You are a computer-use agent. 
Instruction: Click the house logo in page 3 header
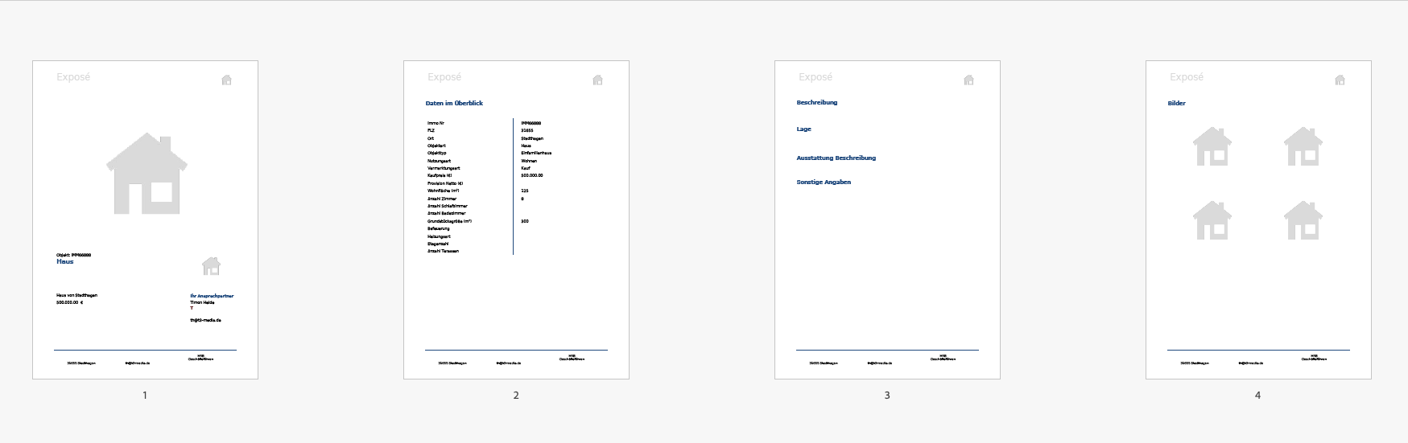(968, 80)
